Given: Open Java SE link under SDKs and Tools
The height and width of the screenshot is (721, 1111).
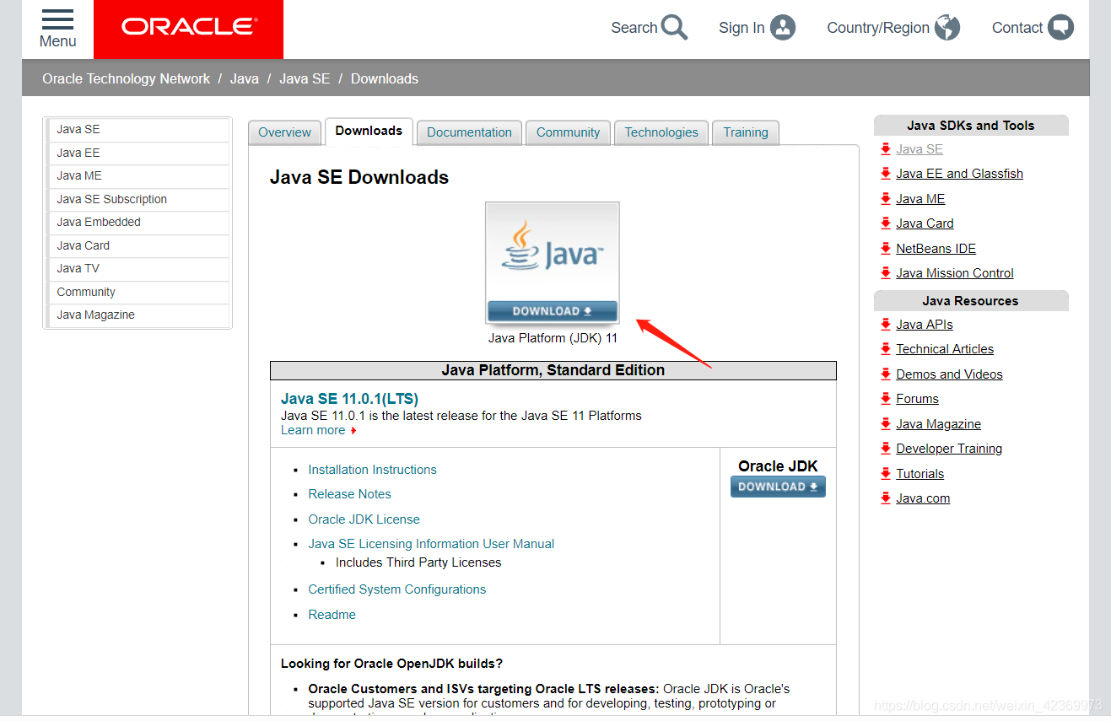Looking at the screenshot, I should click(920, 149).
